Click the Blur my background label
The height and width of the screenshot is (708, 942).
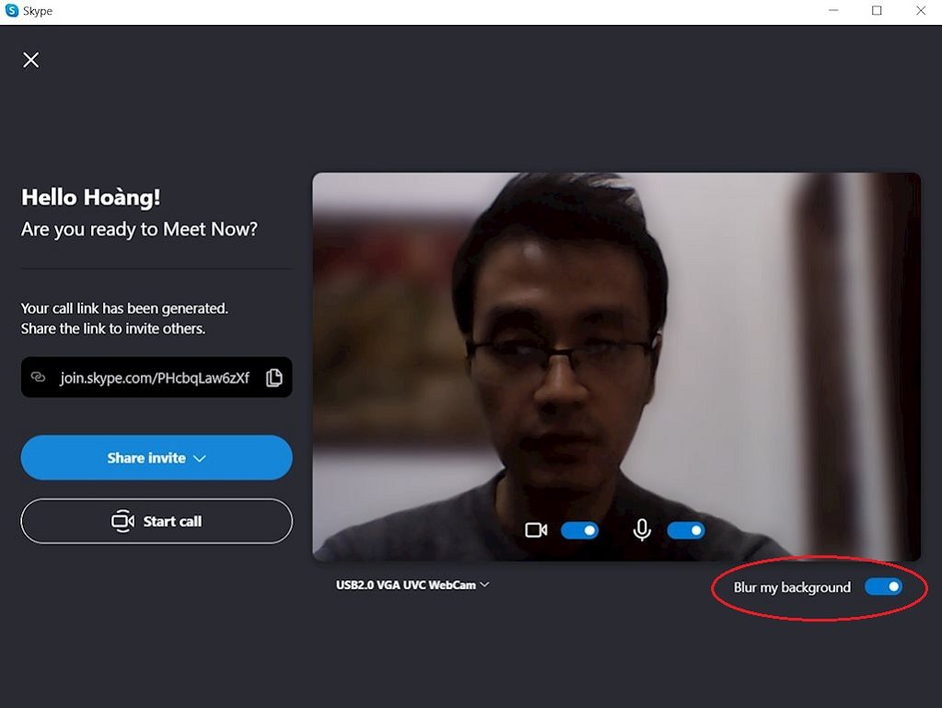point(792,587)
